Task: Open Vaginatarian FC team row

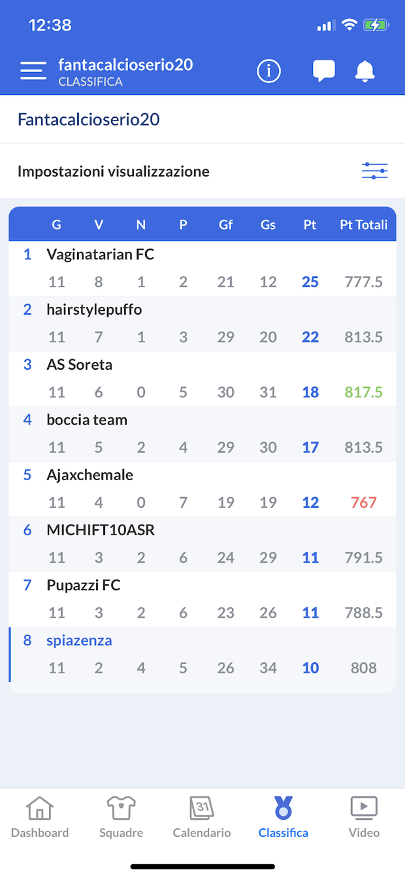Action: click(x=99, y=254)
